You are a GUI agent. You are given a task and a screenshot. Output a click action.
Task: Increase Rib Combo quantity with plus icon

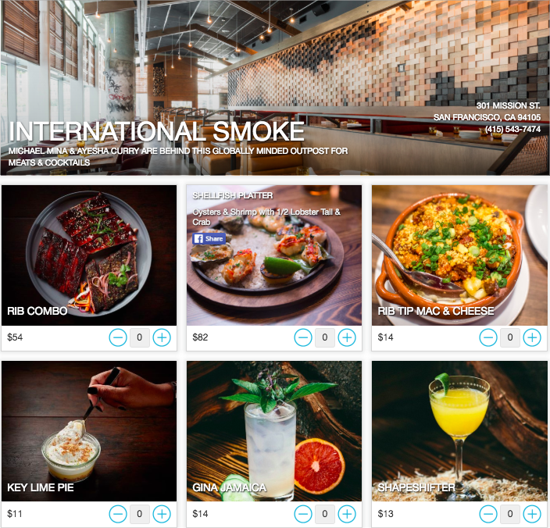[x=162, y=337]
